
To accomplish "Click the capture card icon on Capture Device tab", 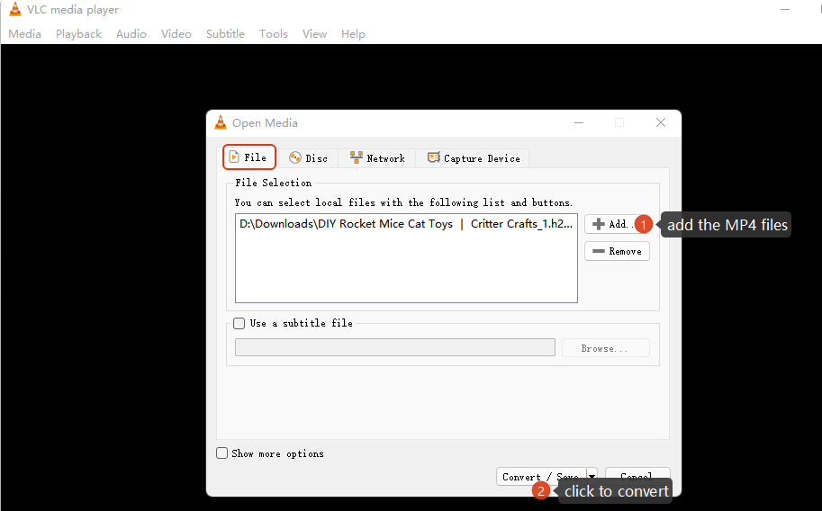I will (x=433, y=158).
